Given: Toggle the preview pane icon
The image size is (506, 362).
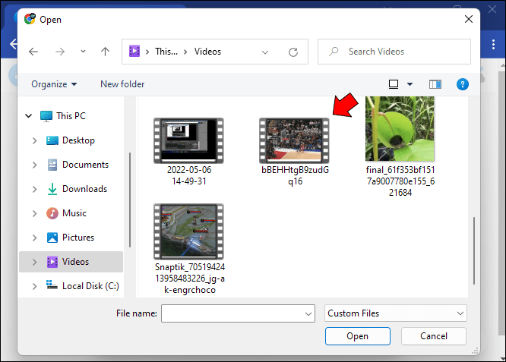Looking at the screenshot, I should tap(435, 84).
